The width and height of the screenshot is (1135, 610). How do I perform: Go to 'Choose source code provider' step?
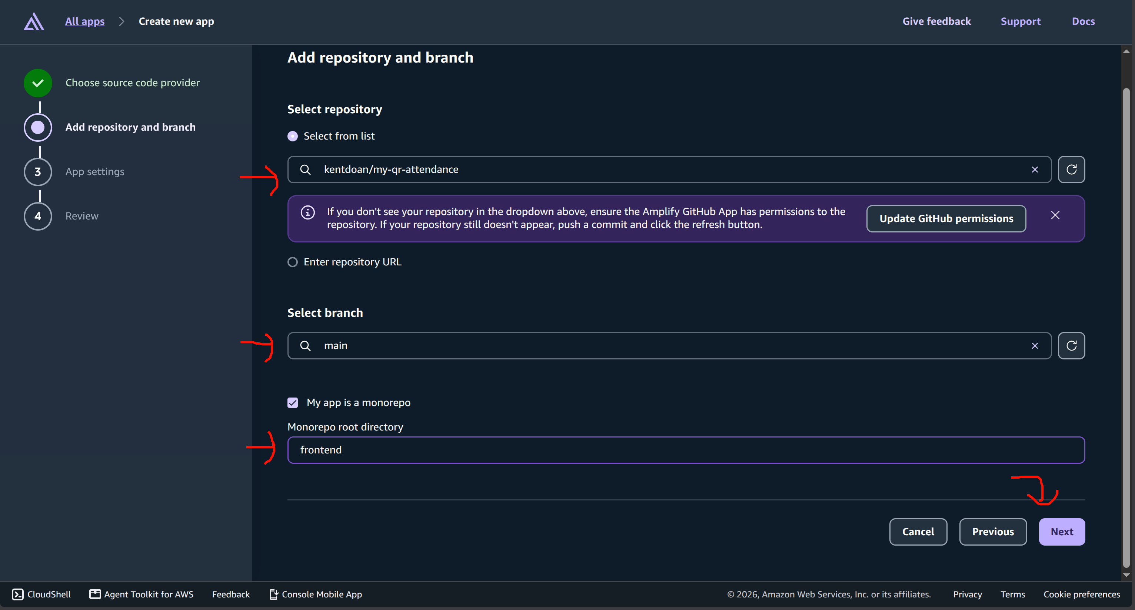pyautogui.click(x=132, y=83)
